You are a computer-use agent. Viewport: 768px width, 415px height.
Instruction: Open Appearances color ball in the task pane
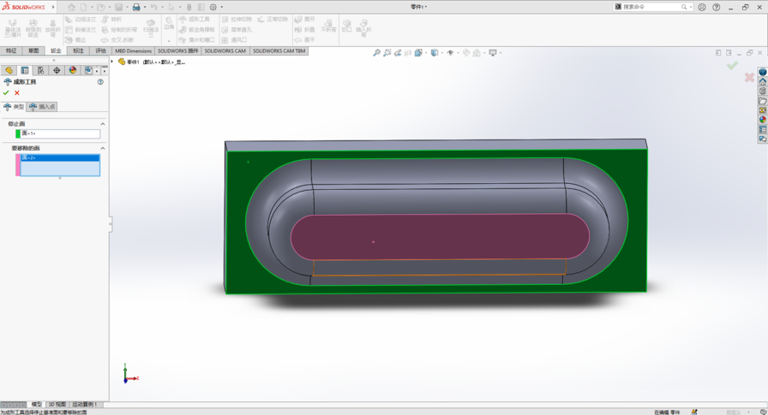pos(763,120)
